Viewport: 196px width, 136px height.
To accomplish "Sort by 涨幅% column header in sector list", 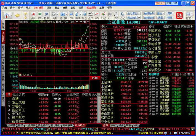I will tap(43, 95).
